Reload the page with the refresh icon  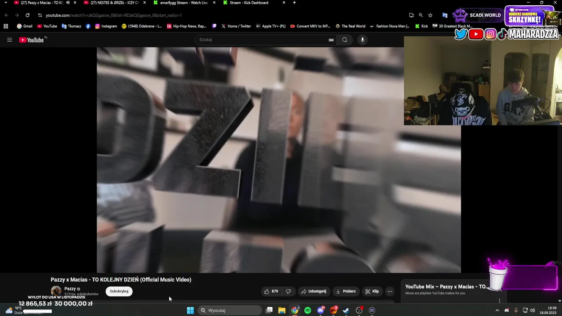pos(27,15)
